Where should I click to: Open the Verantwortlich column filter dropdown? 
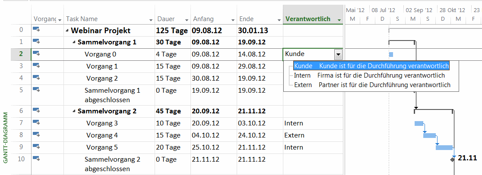pyautogui.click(x=339, y=20)
